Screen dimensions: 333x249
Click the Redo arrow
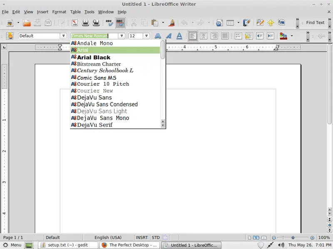[x=201, y=23]
